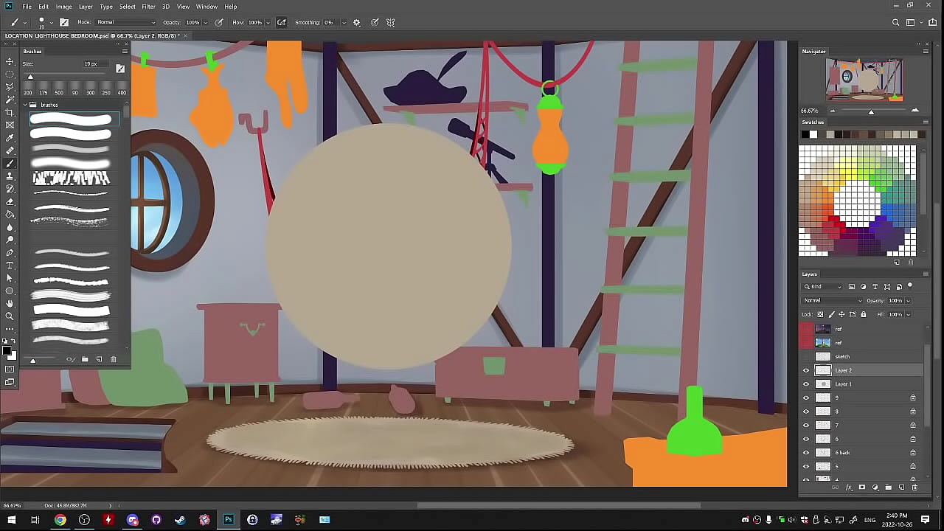Pick the Eyedropper tool

tap(10, 138)
